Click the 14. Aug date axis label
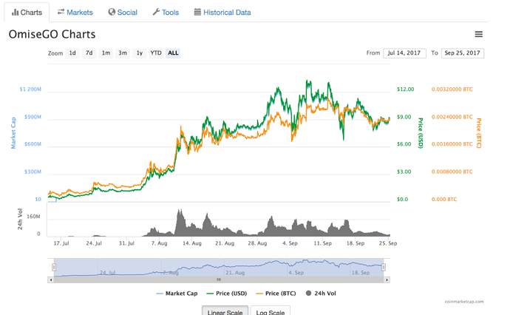Screen dimensions: 510x315 (192, 243)
